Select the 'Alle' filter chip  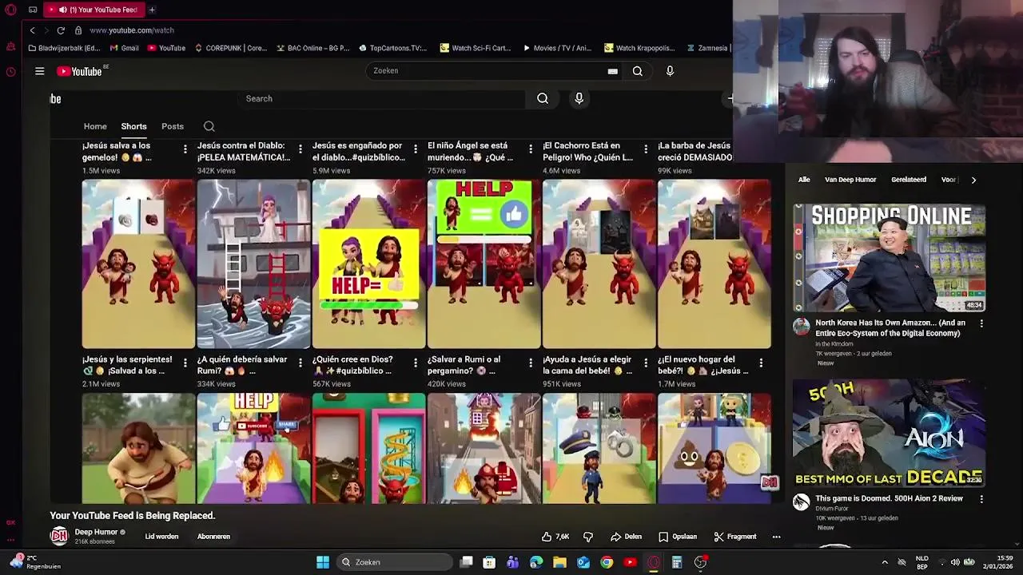tap(804, 180)
